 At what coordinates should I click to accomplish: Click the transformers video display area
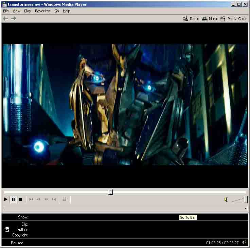coord(125,105)
